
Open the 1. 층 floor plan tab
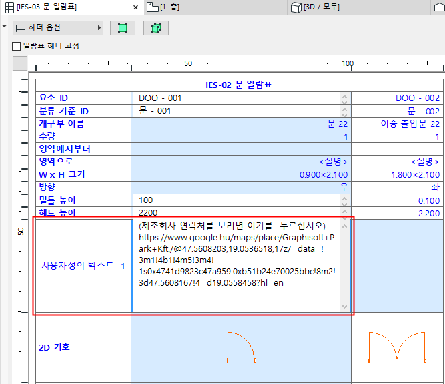(x=215, y=7)
